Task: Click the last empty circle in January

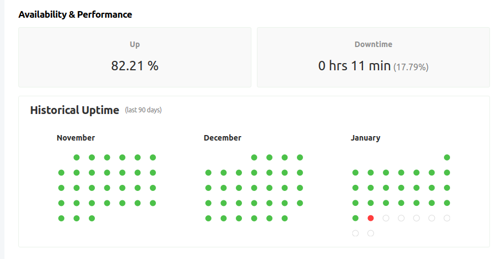Action: click(x=371, y=233)
